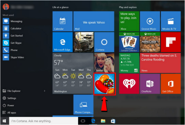
Task: Click the Cortana search box
Action: pos(43,121)
